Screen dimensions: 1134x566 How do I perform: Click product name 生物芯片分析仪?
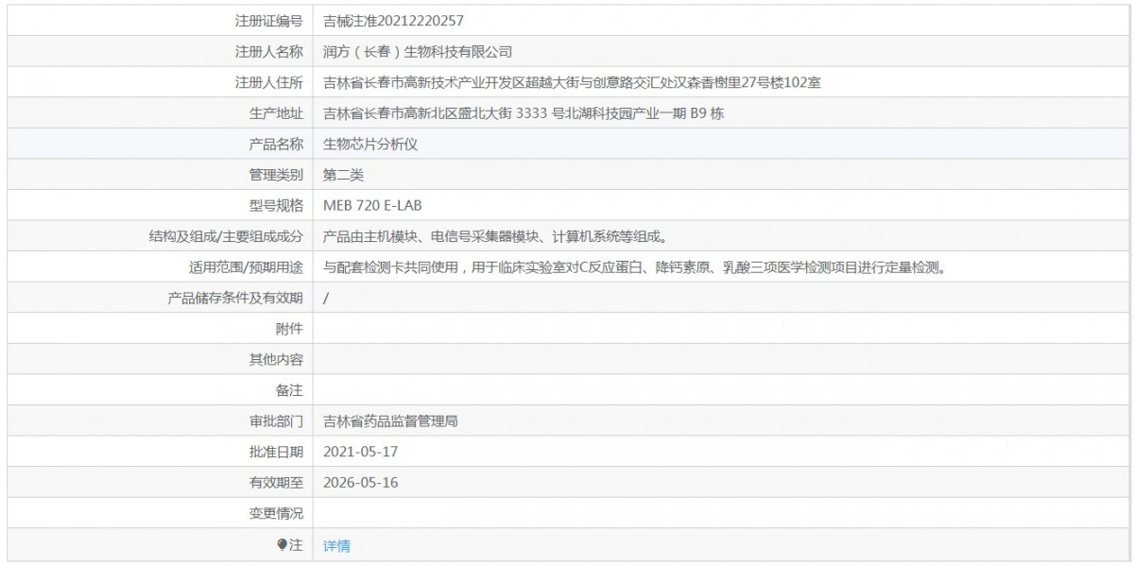tap(370, 144)
